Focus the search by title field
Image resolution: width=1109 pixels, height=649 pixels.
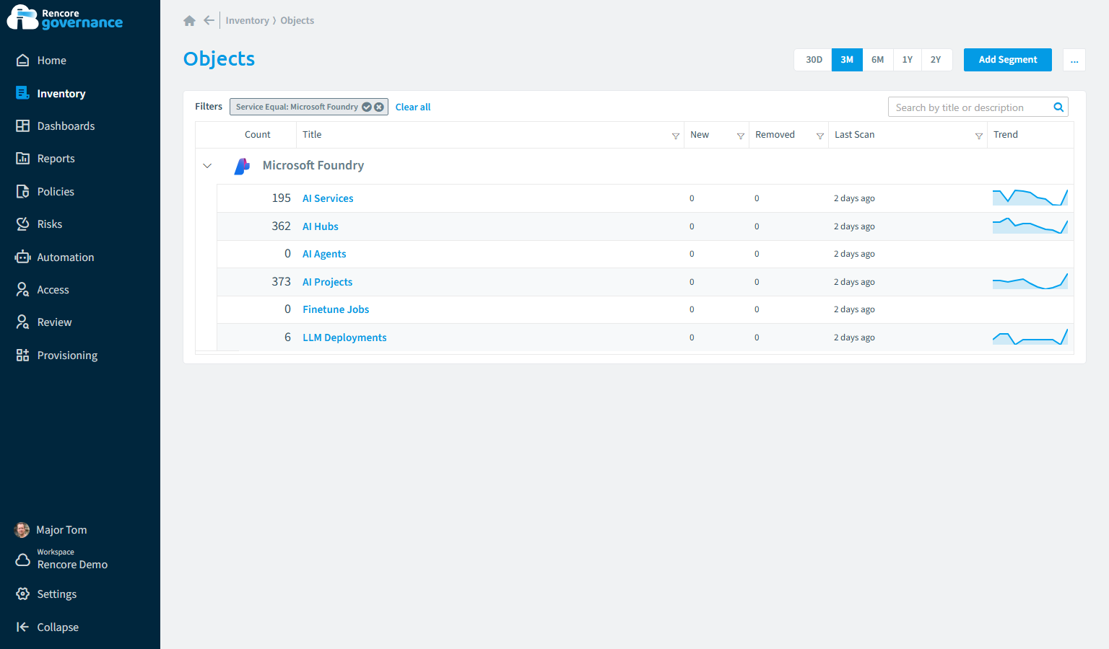coord(971,107)
